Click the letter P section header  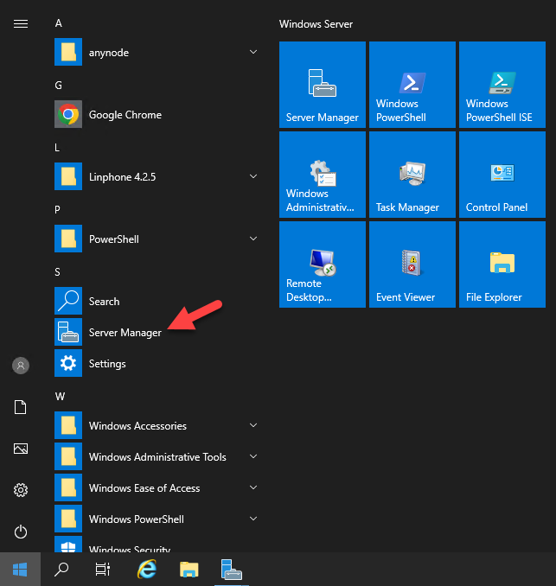[58, 210]
